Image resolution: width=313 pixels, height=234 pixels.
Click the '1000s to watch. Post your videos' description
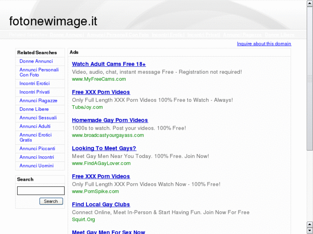click(x=129, y=128)
